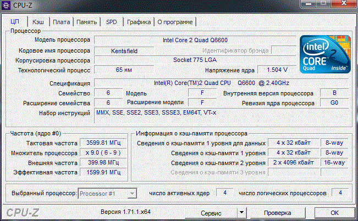The width and height of the screenshot is (358, 221).
Task: Click the CPU-Z logo at bottom left
Action: click(23, 213)
